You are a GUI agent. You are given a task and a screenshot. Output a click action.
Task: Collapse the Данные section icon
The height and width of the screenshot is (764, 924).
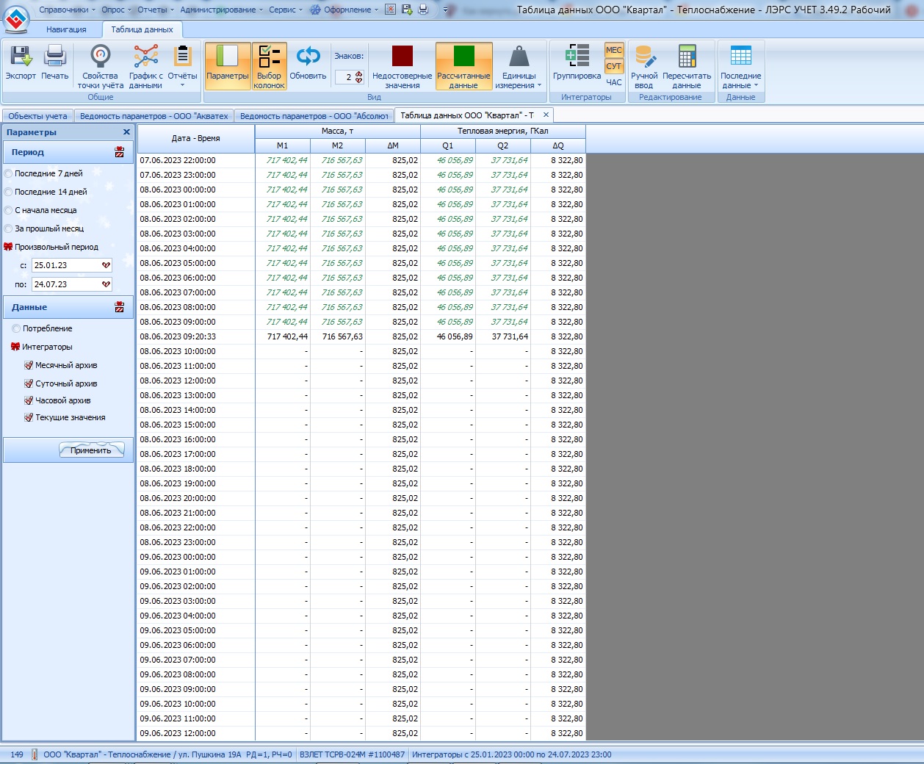click(119, 307)
